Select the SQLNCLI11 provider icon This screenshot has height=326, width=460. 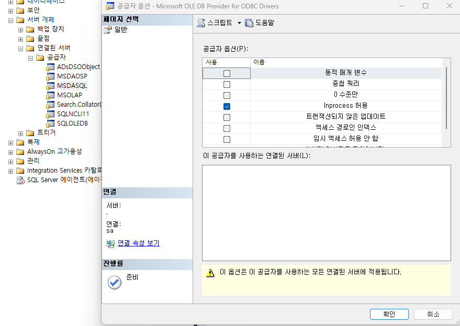[x=50, y=114]
